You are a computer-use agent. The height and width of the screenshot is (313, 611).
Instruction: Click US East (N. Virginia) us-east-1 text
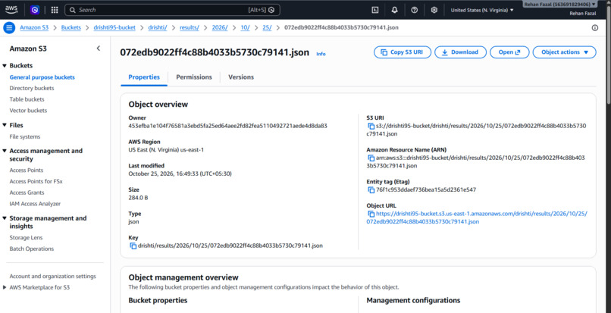pos(166,150)
